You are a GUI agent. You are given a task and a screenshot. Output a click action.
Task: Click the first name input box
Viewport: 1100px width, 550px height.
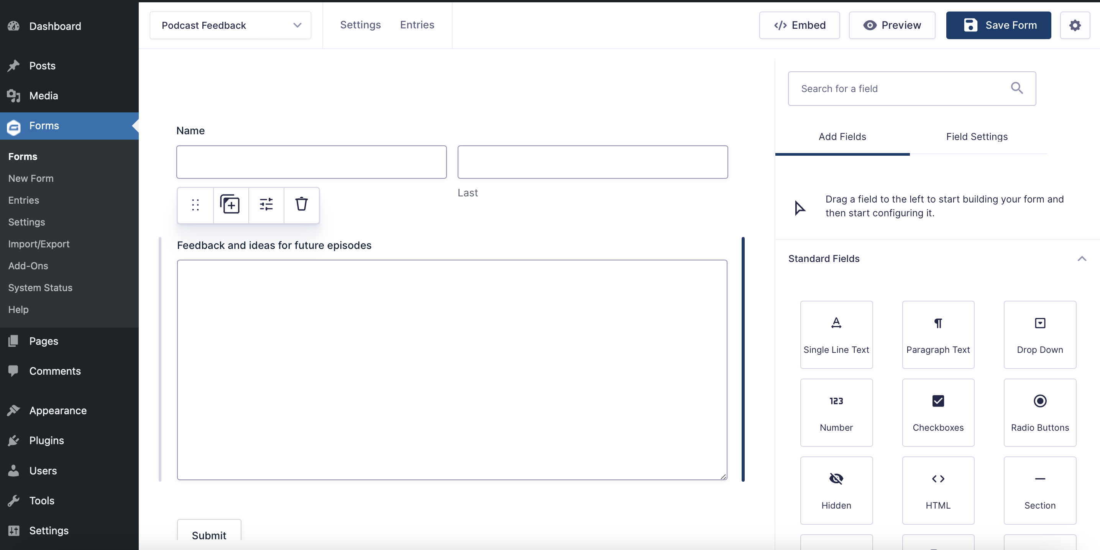311,162
